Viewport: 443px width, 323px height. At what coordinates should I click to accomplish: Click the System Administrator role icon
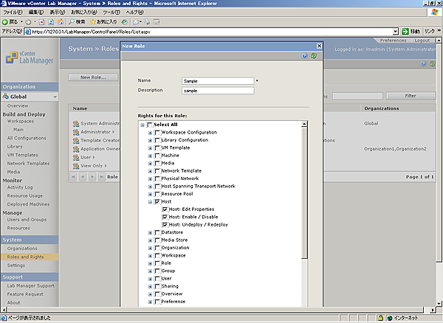point(75,123)
